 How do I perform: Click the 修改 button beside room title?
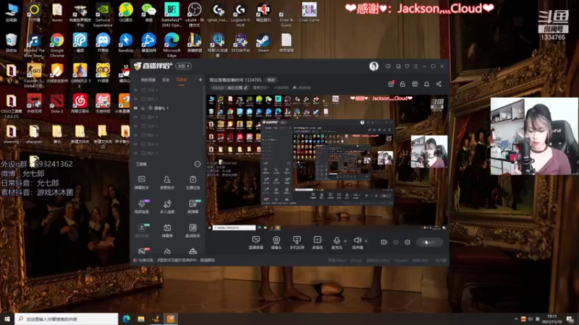click(271, 80)
